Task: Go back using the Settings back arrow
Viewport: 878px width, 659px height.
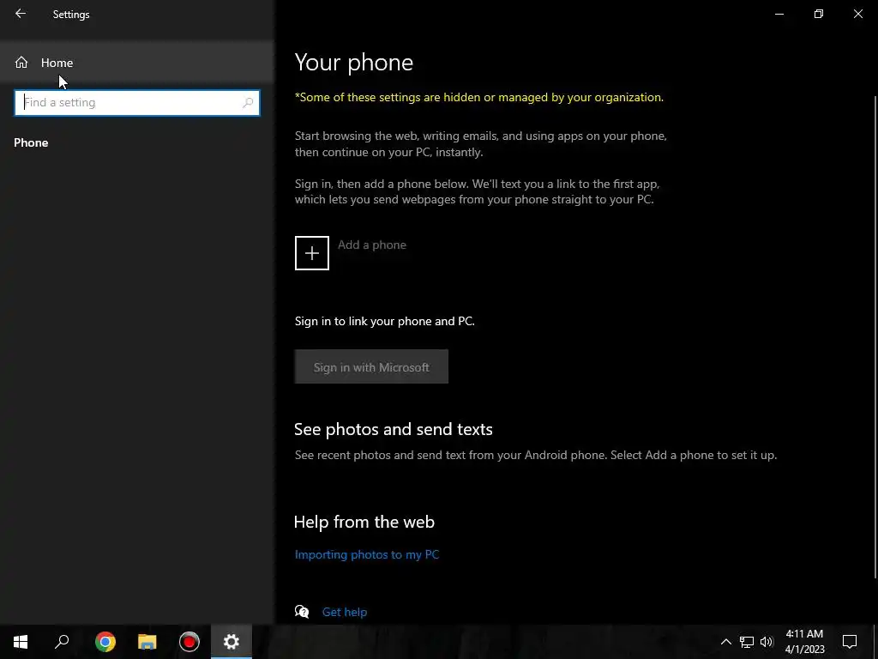Action: click(21, 14)
